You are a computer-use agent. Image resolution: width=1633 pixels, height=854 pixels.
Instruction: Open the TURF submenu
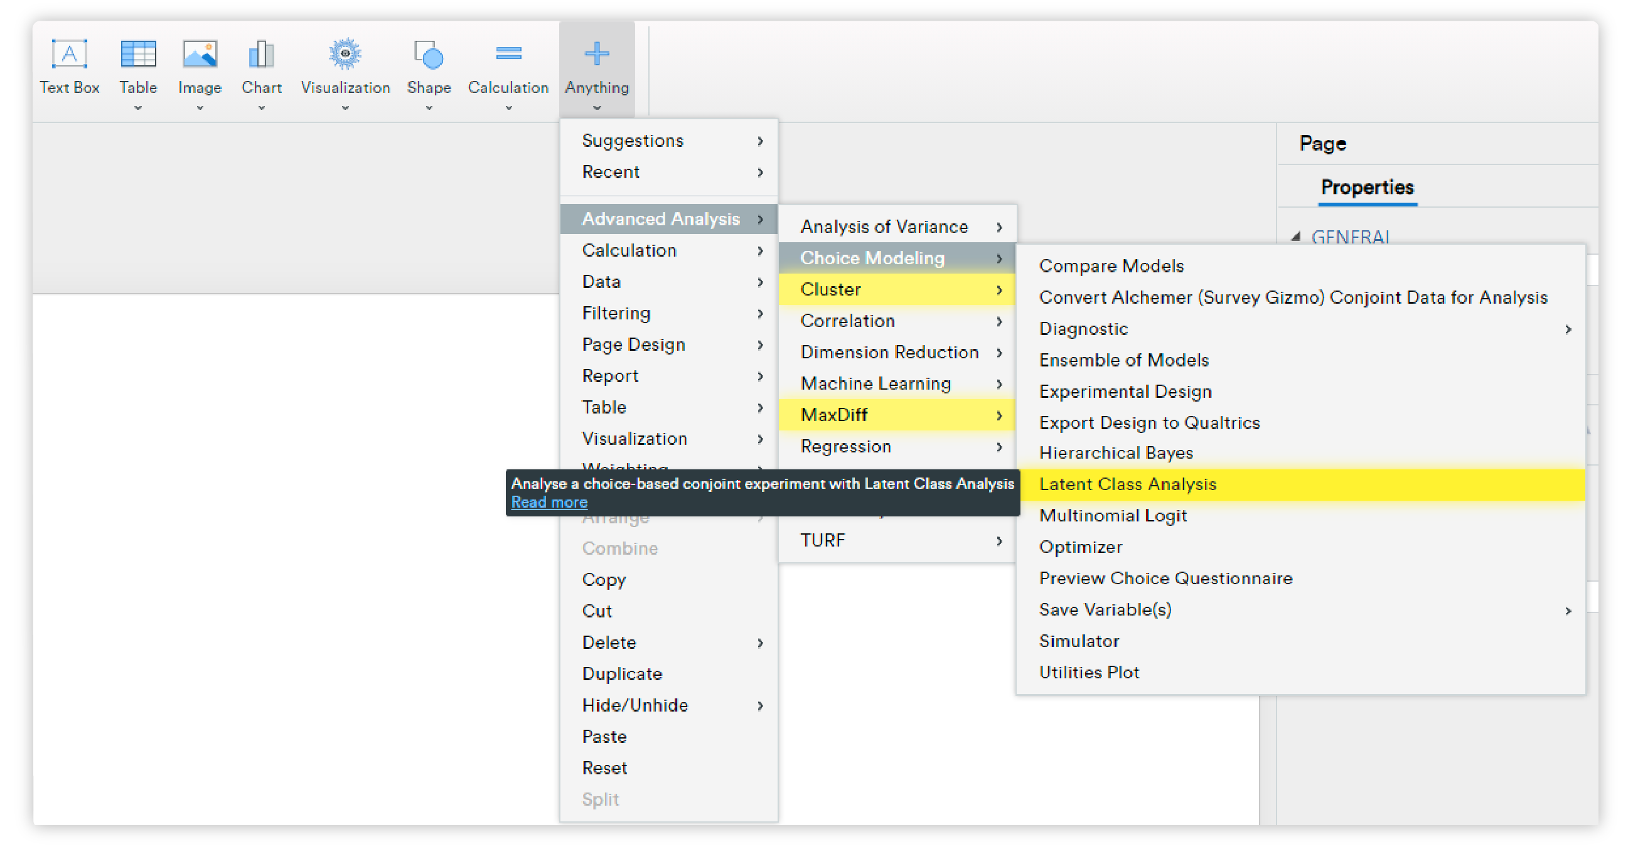click(x=897, y=541)
